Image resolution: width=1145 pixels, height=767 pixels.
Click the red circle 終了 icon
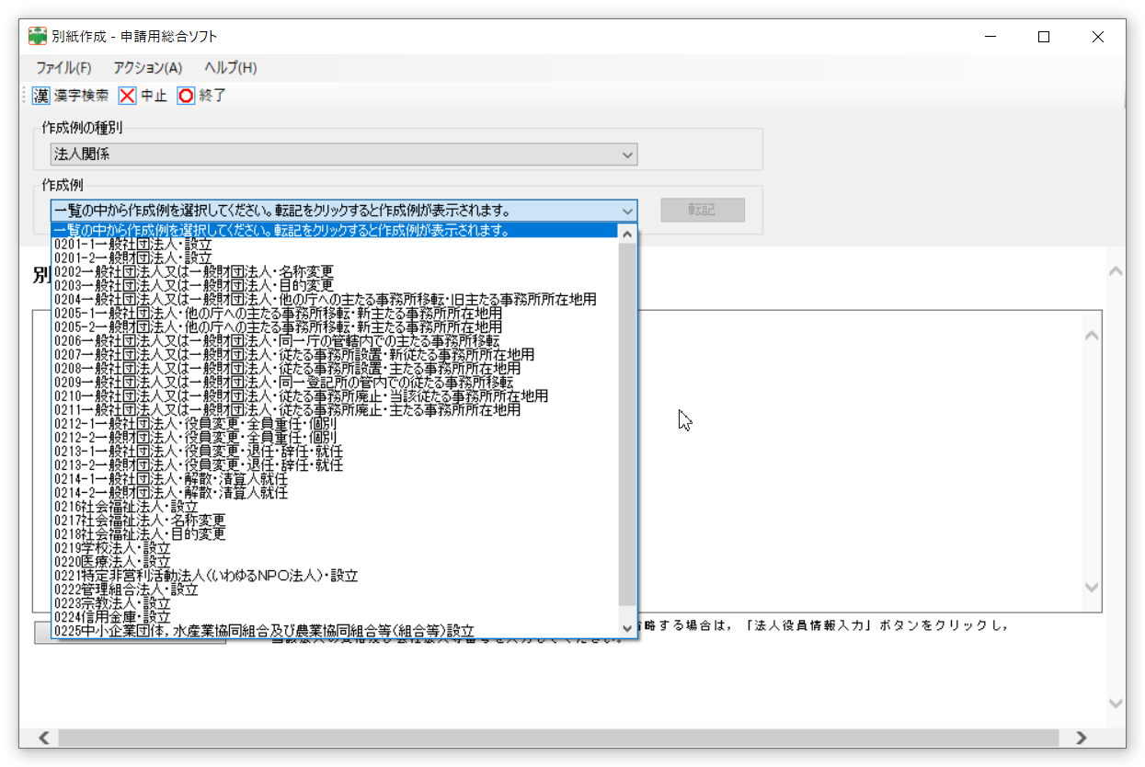pos(187,96)
